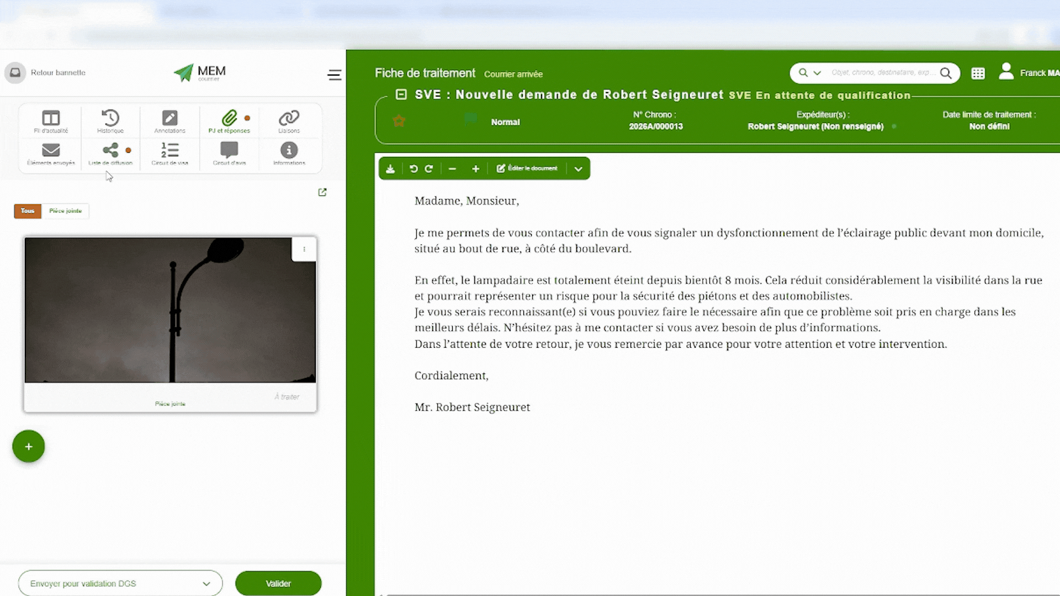Click Retour bannette link
The width and height of the screenshot is (1060, 596).
[58, 73]
